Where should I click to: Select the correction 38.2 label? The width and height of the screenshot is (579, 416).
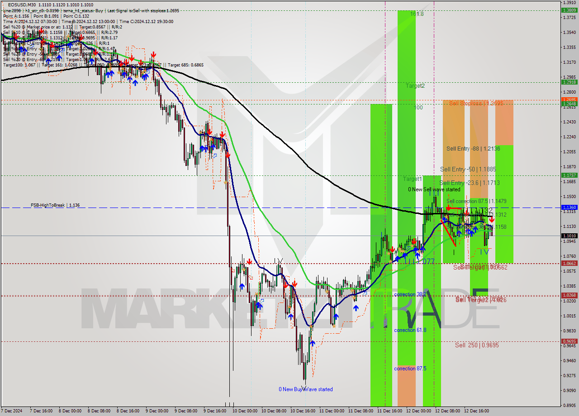(410, 294)
